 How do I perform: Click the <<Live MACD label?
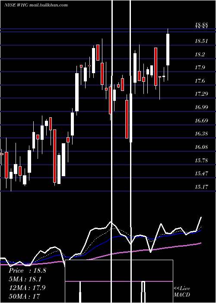point(182,292)
